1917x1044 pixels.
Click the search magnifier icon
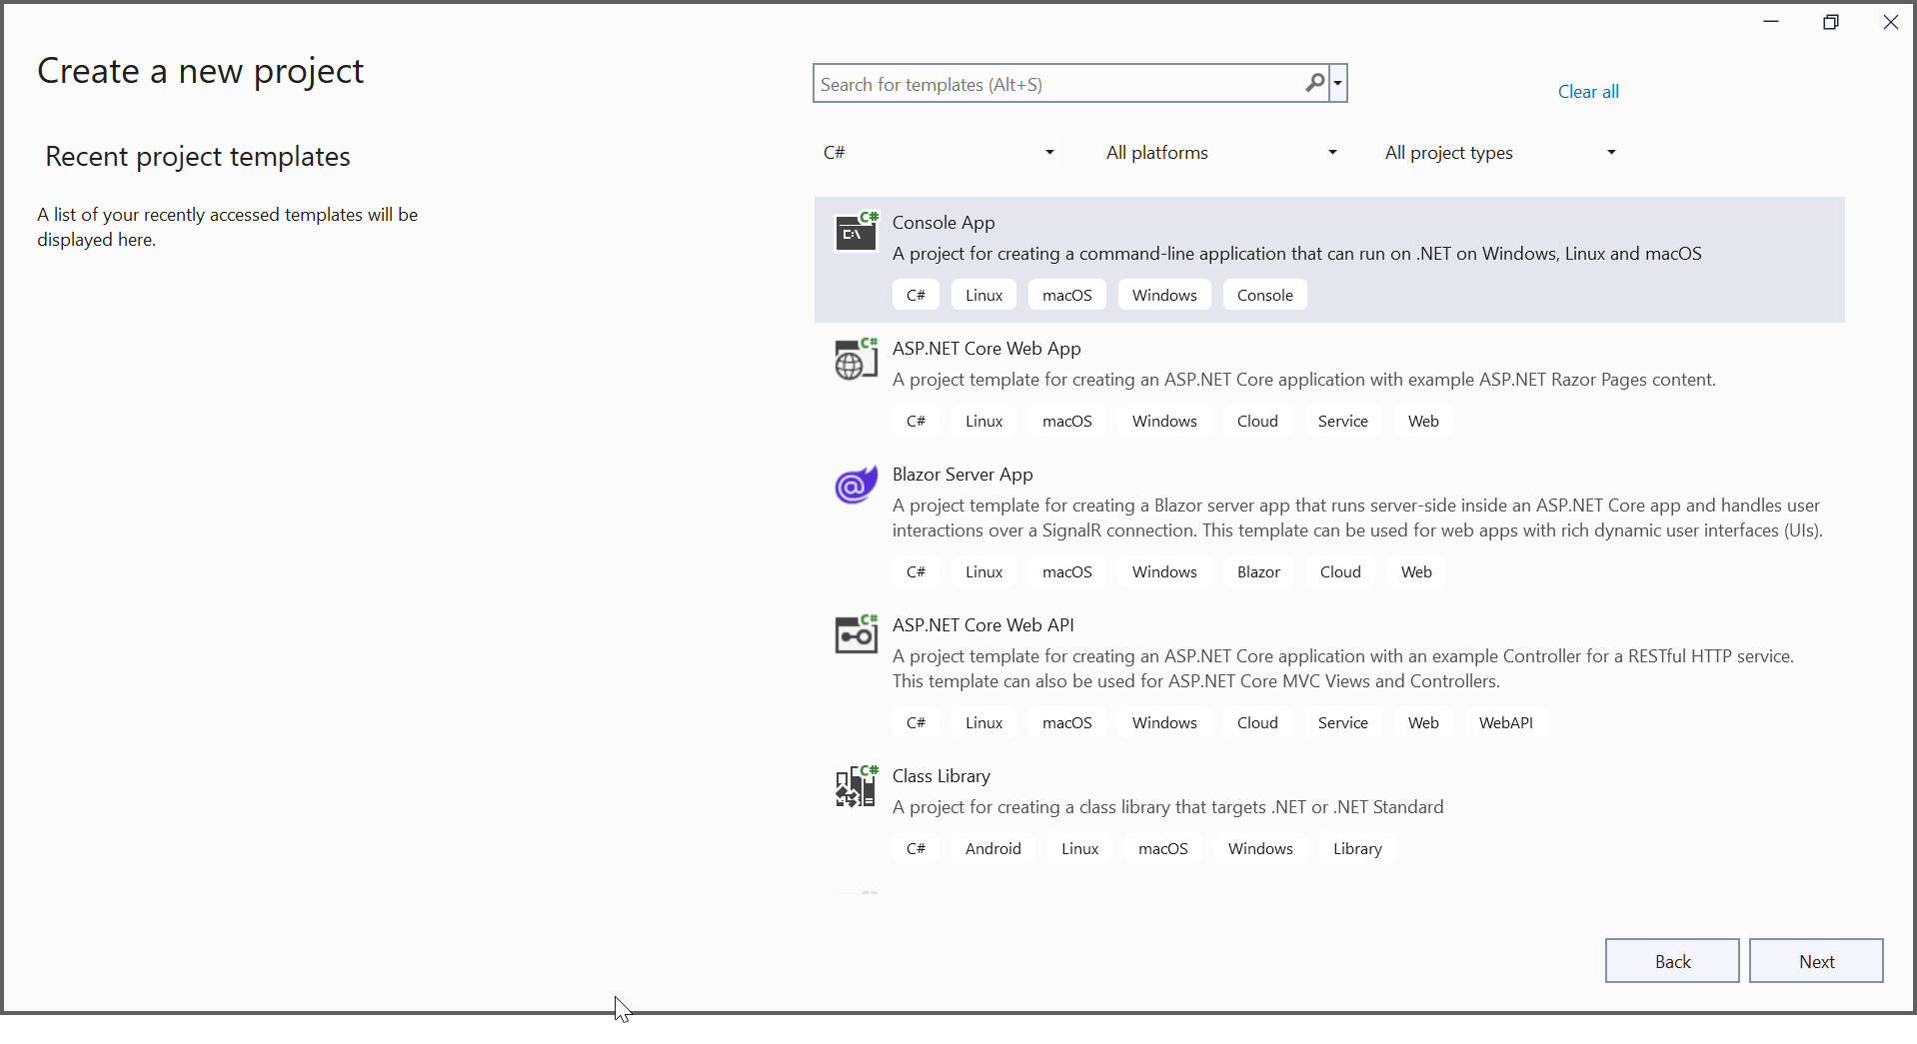[1314, 83]
